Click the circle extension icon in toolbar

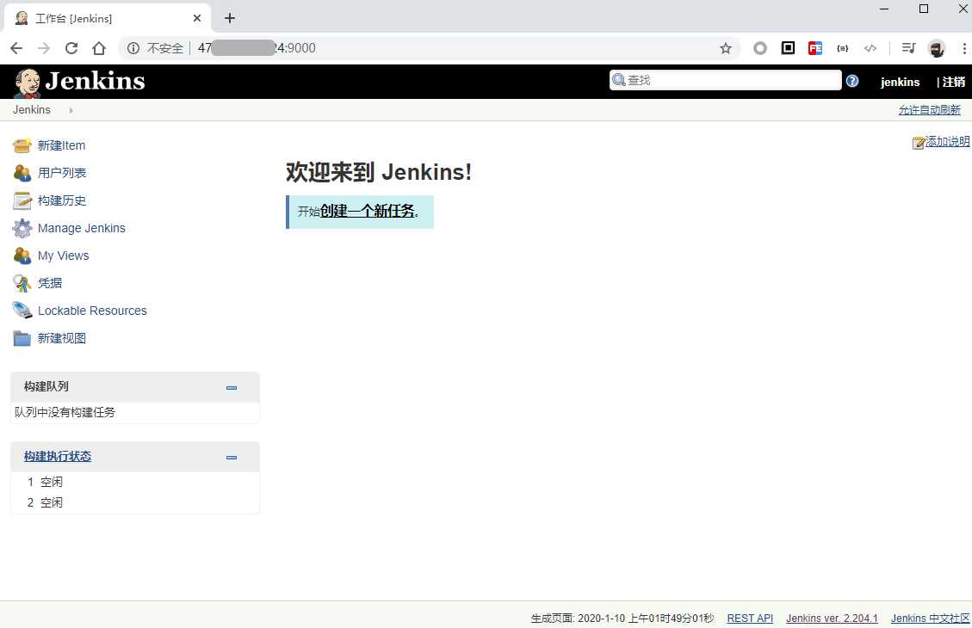tap(760, 48)
